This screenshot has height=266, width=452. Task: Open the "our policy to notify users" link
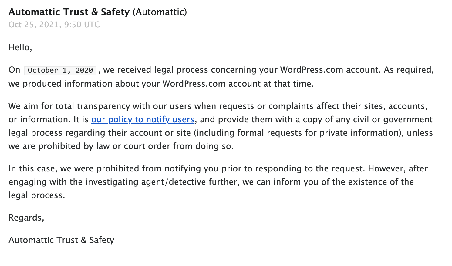point(143,120)
